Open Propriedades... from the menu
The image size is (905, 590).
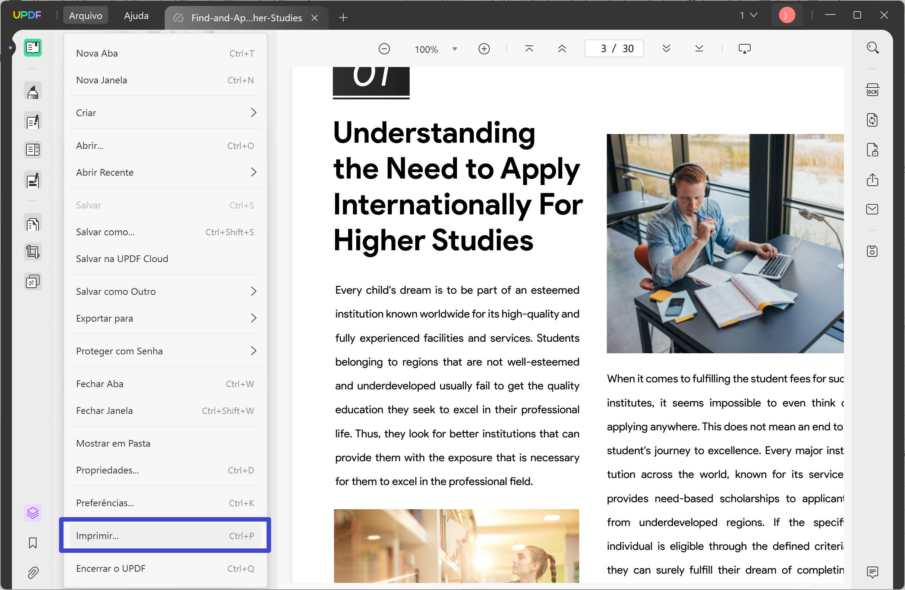pos(166,471)
